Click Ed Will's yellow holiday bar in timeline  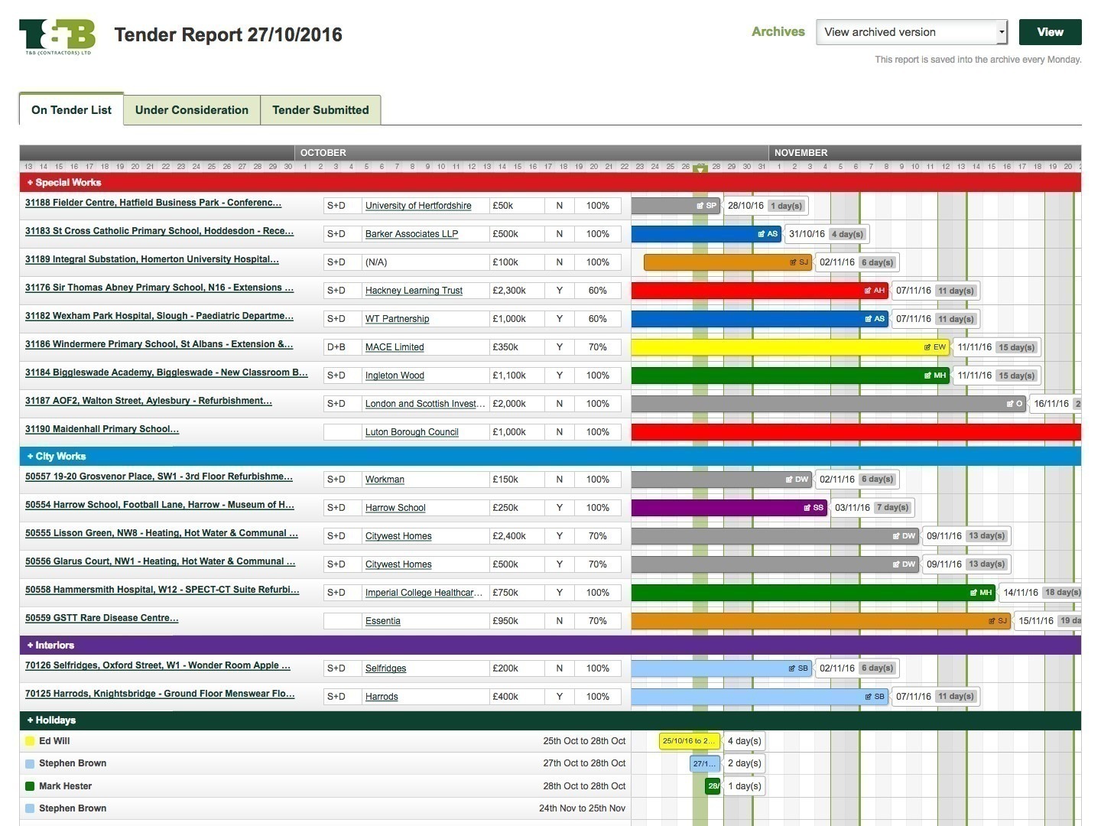tap(689, 741)
